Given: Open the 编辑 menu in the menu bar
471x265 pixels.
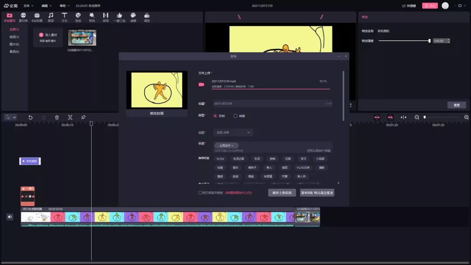Looking at the screenshot, I should tap(45, 6).
